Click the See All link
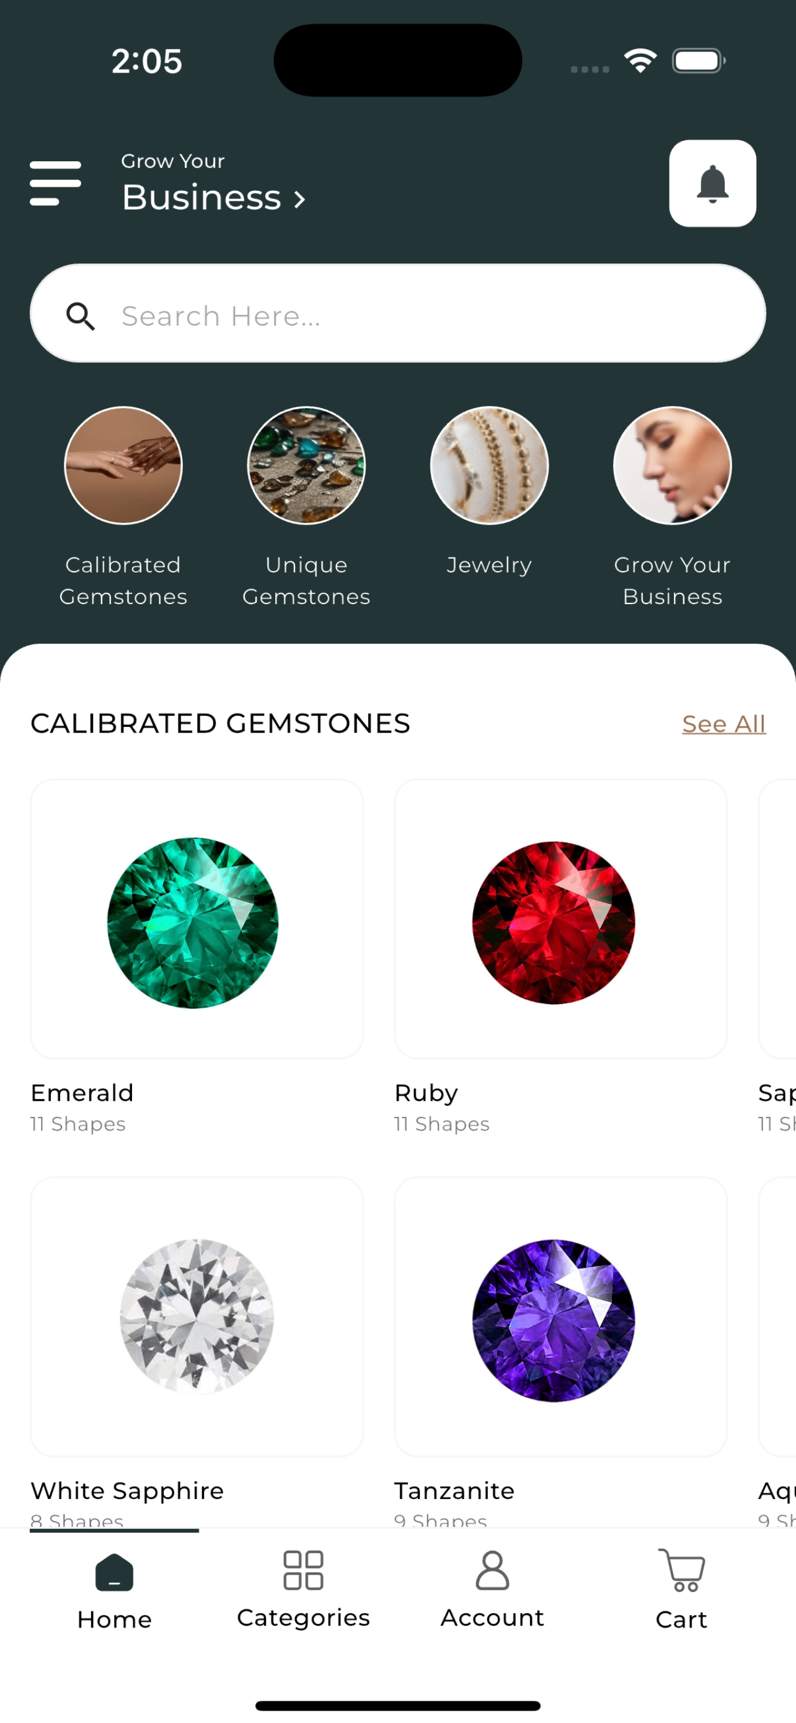 pos(724,724)
